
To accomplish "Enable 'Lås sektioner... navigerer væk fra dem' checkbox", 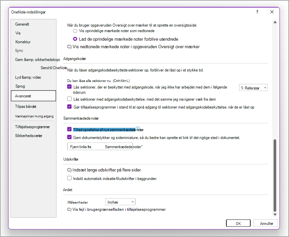I will point(69,99).
